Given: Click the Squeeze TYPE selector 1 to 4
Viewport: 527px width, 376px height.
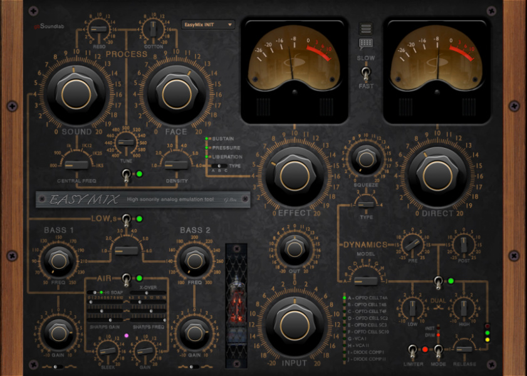Looking at the screenshot, I should (x=366, y=204).
